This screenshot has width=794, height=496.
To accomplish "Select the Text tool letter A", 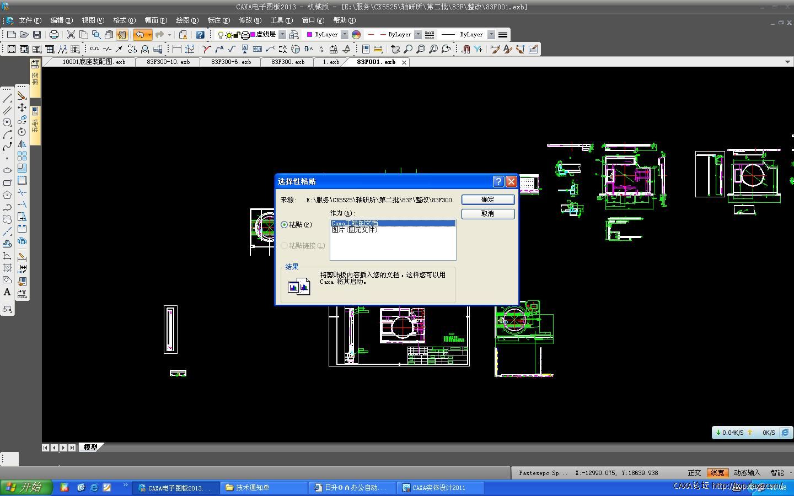I will tap(7, 292).
